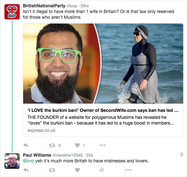Retweet the BritishNationalParty tweet

[x=52, y=145]
